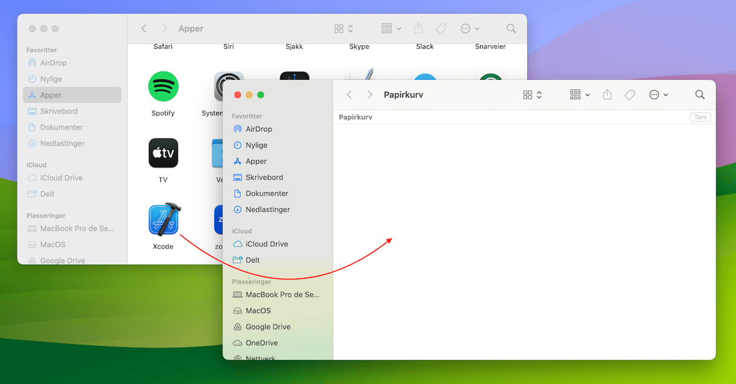This screenshot has width=736, height=384.
Task: Select the Safari label in Apper window
Action: [163, 47]
